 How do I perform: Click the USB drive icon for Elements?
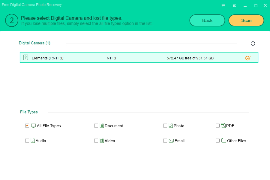coord(26,57)
